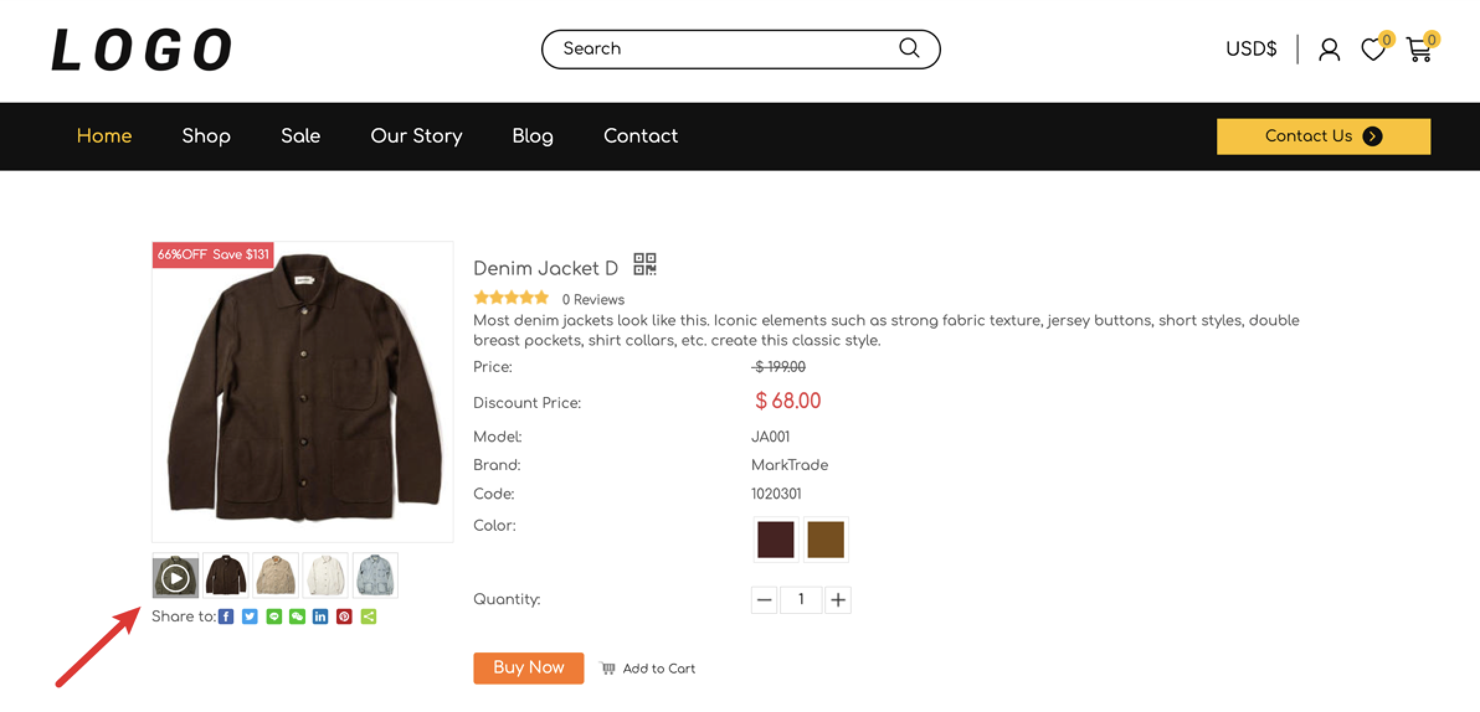Go to the Shop menu item
Screen dimensions: 1480x712
point(206,136)
